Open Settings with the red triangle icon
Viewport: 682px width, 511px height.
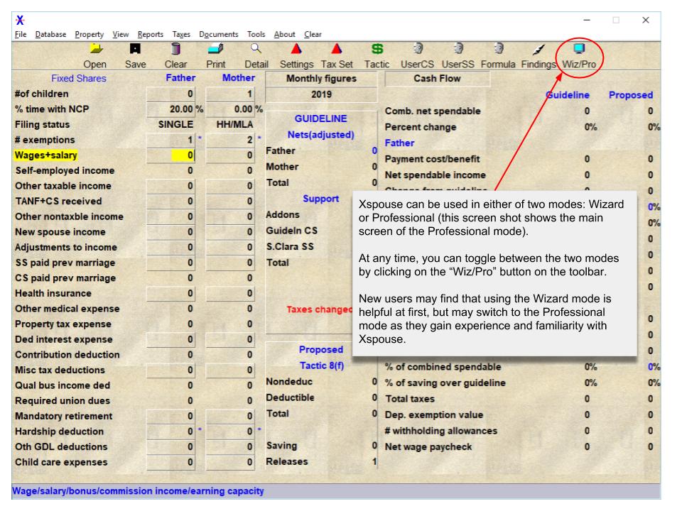point(297,49)
